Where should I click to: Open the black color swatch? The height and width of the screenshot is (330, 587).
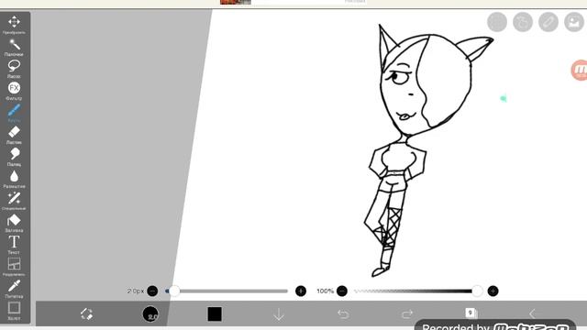point(215,314)
